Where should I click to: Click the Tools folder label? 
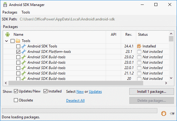click(x=26, y=41)
